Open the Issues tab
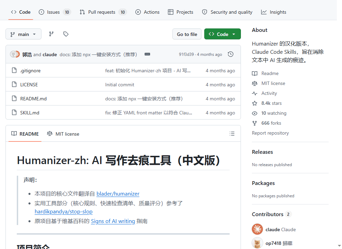This screenshot has width=342, height=249. point(55,12)
